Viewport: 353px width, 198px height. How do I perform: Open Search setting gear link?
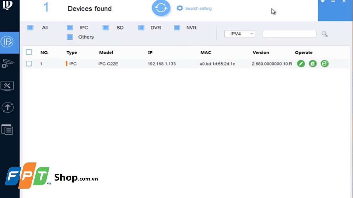tap(194, 8)
